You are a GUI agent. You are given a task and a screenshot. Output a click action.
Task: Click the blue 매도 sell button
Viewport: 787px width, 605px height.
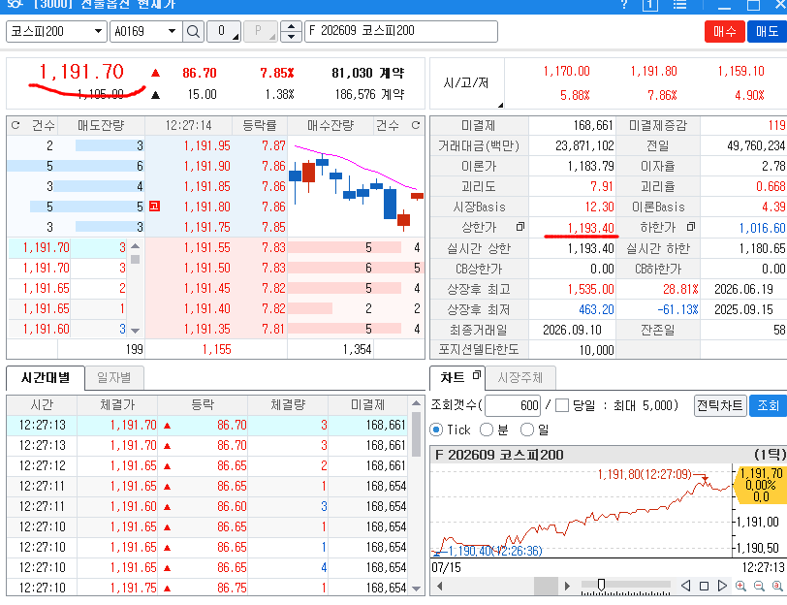click(x=767, y=31)
